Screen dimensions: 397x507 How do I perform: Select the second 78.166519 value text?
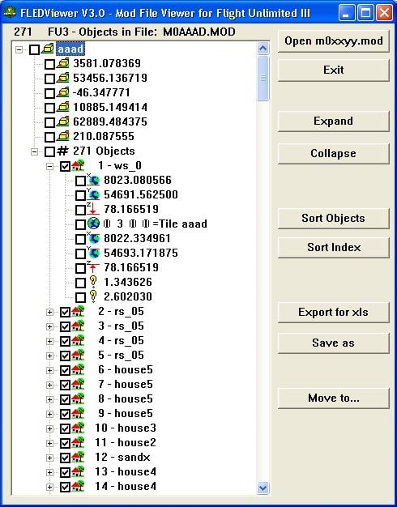pyautogui.click(x=131, y=267)
